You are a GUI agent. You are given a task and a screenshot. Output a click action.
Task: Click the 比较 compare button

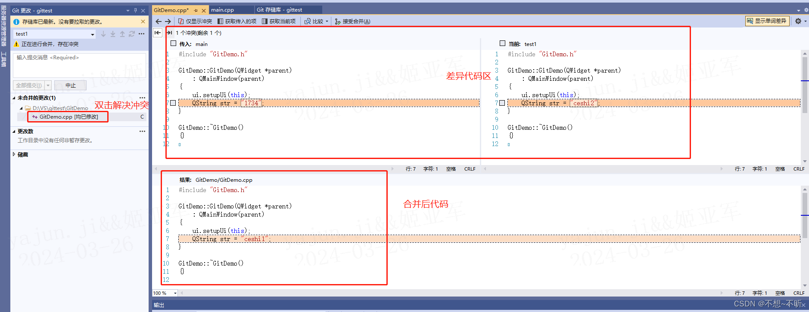314,21
